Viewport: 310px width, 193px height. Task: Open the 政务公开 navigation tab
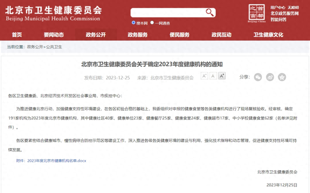pos(96,35)
